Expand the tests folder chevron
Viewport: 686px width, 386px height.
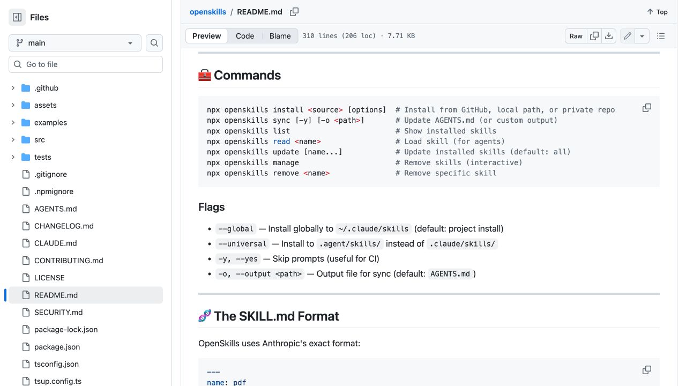coord(13,157)
